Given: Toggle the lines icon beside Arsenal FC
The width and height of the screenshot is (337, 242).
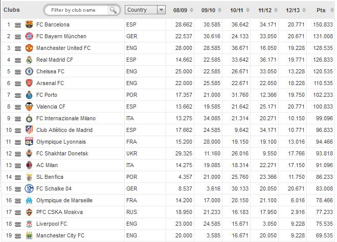Looking at the screenshot, I should click(18, 84).
